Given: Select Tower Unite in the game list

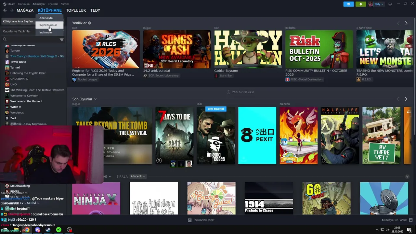Looking at the screenshot, I should (x=18, y=62).
